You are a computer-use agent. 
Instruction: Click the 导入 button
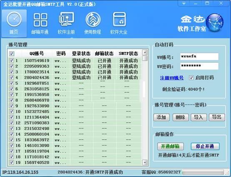(x=198, y=117)
